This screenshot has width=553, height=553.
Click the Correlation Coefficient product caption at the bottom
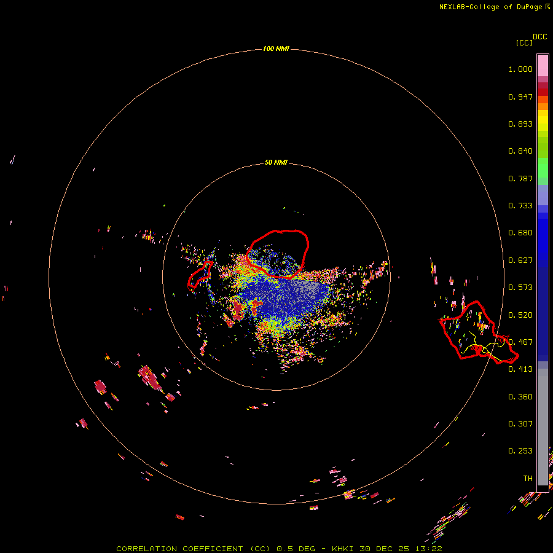(279, 549)
